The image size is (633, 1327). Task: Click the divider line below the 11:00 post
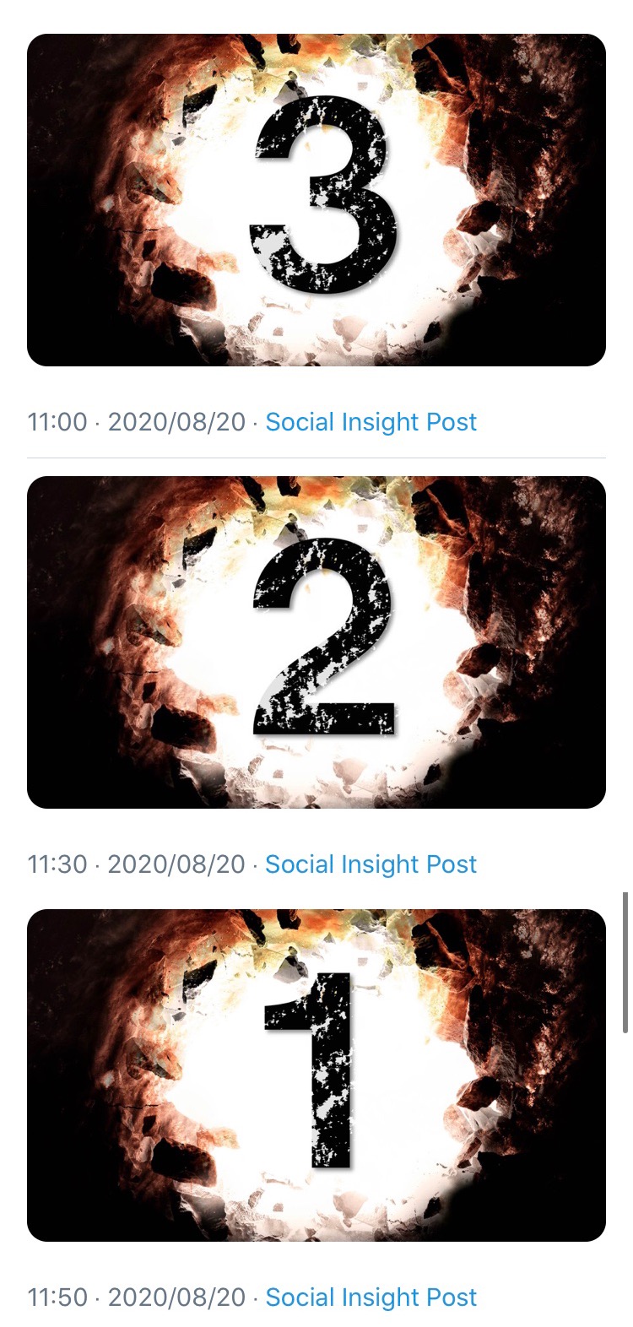pyautogui.click(x=316, y=458)
